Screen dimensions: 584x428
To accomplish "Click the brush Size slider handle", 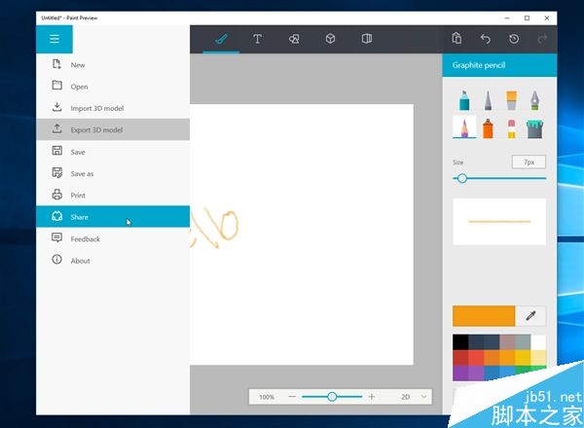I will click(x=462, y=178).
